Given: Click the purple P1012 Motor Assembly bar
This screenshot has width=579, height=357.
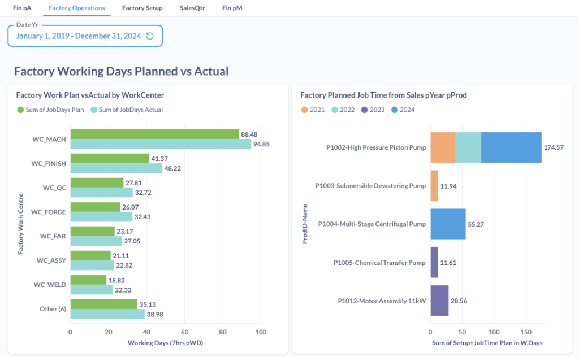Looking at the screenshot, I should (x=439, y=301).
